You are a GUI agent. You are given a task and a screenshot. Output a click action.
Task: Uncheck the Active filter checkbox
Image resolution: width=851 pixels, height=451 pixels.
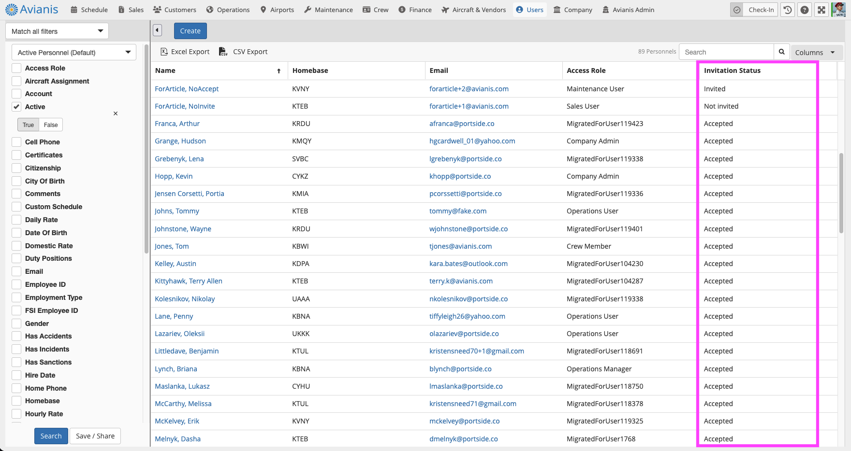(17, 107)
